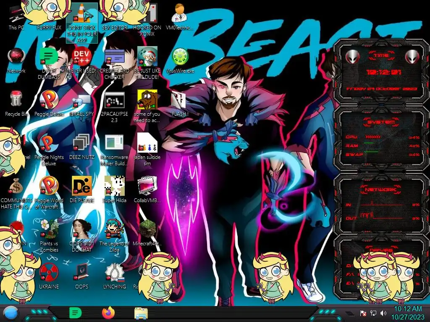Click the red digital clock reading in the widget
This screenshot has height=322, width=430.
tap(384, 72)
